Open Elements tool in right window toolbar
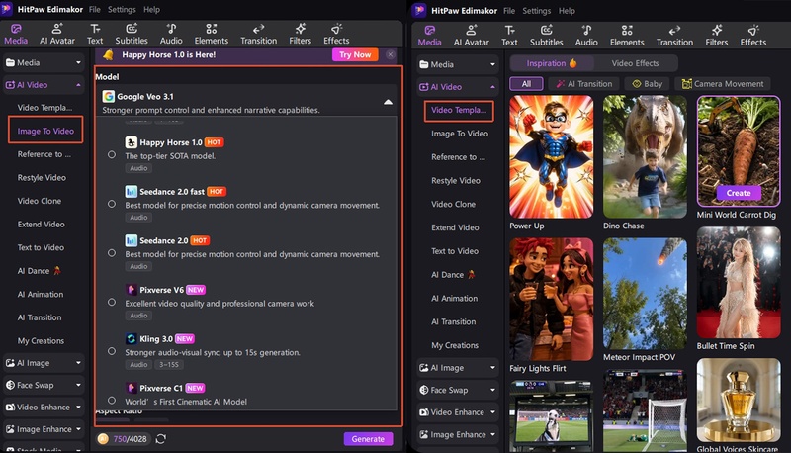Viewport: 791px width, 453px height. (x=627, y=36)
